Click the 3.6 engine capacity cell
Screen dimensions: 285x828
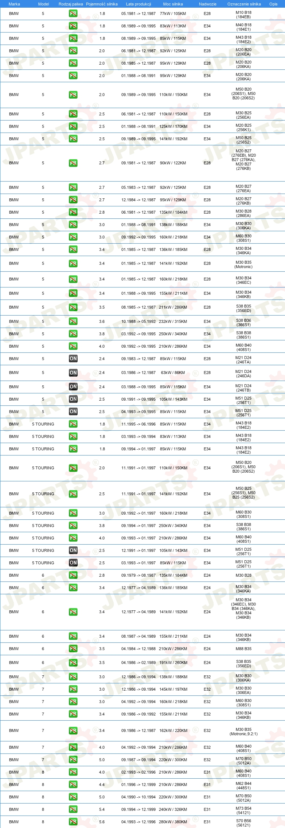coord(102,321)
